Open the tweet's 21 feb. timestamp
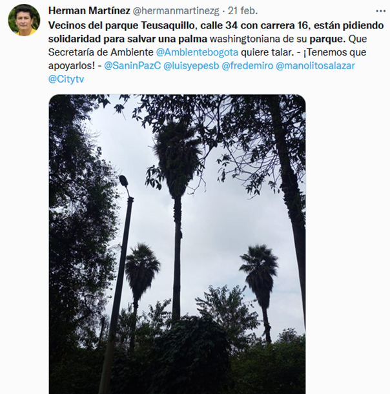The height and width of the screenshot is (394, 390). click(x=243, y=11)
